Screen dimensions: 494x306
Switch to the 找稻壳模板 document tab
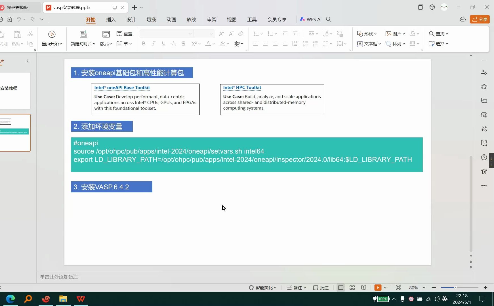point(18,8)
